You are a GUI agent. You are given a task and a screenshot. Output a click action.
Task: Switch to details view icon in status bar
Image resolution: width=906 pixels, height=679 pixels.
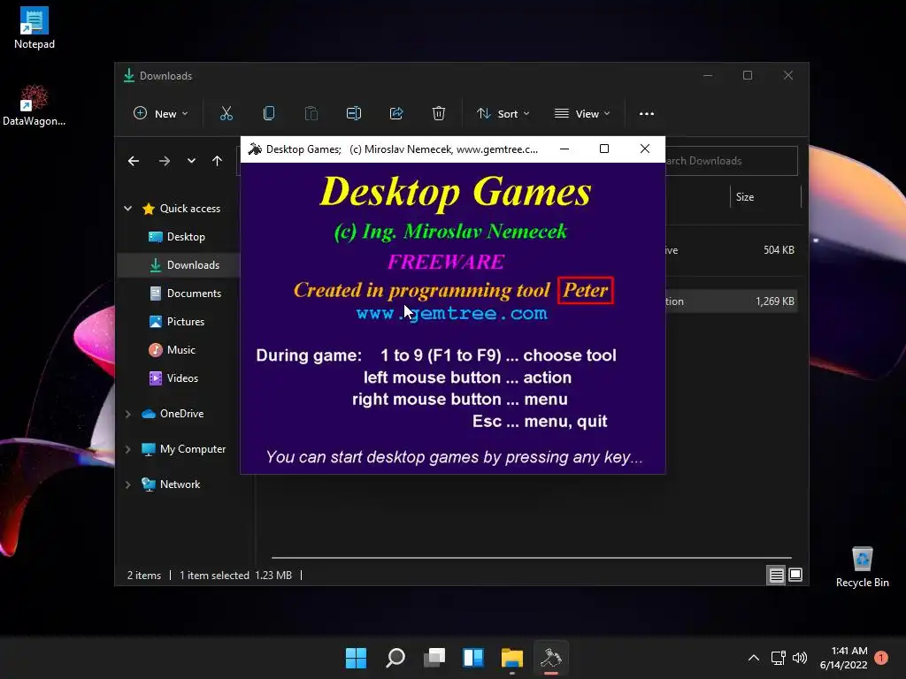(776, 575)
